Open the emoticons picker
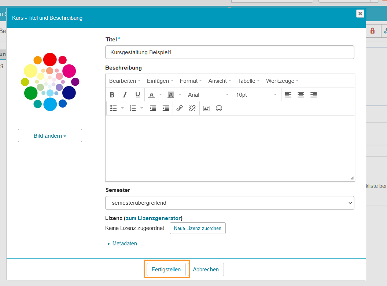 point(219,108)
